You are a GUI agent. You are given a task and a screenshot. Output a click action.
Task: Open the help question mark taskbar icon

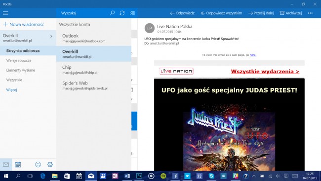point(245,176)
